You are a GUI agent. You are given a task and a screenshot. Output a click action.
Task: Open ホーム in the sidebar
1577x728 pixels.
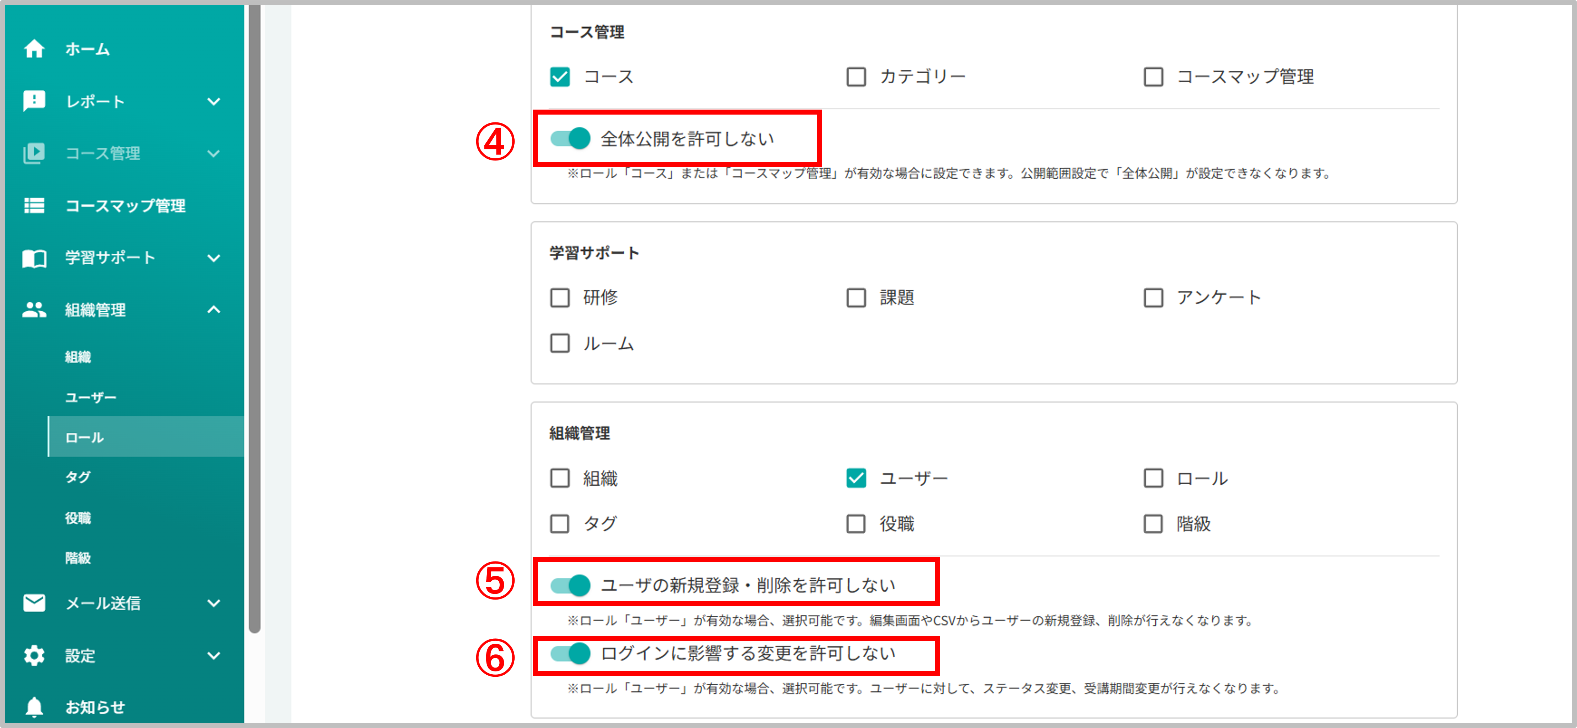[88, 49]
